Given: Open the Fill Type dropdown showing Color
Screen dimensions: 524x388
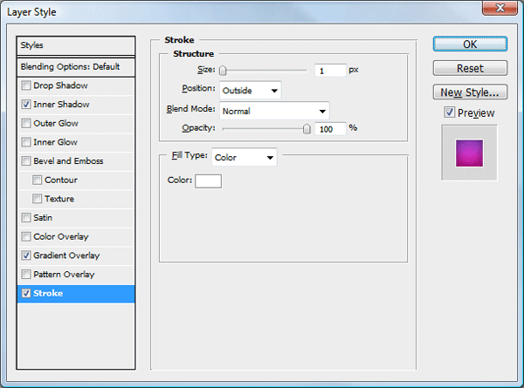Looking at the screenshot, I should (245, 157).
